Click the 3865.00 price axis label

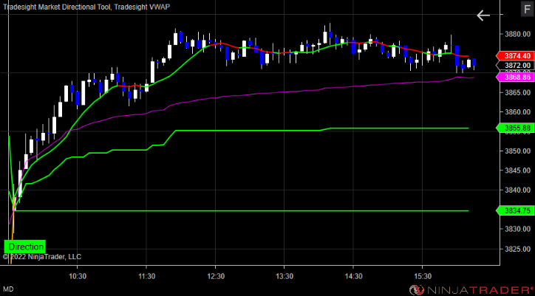pos(517,92)
